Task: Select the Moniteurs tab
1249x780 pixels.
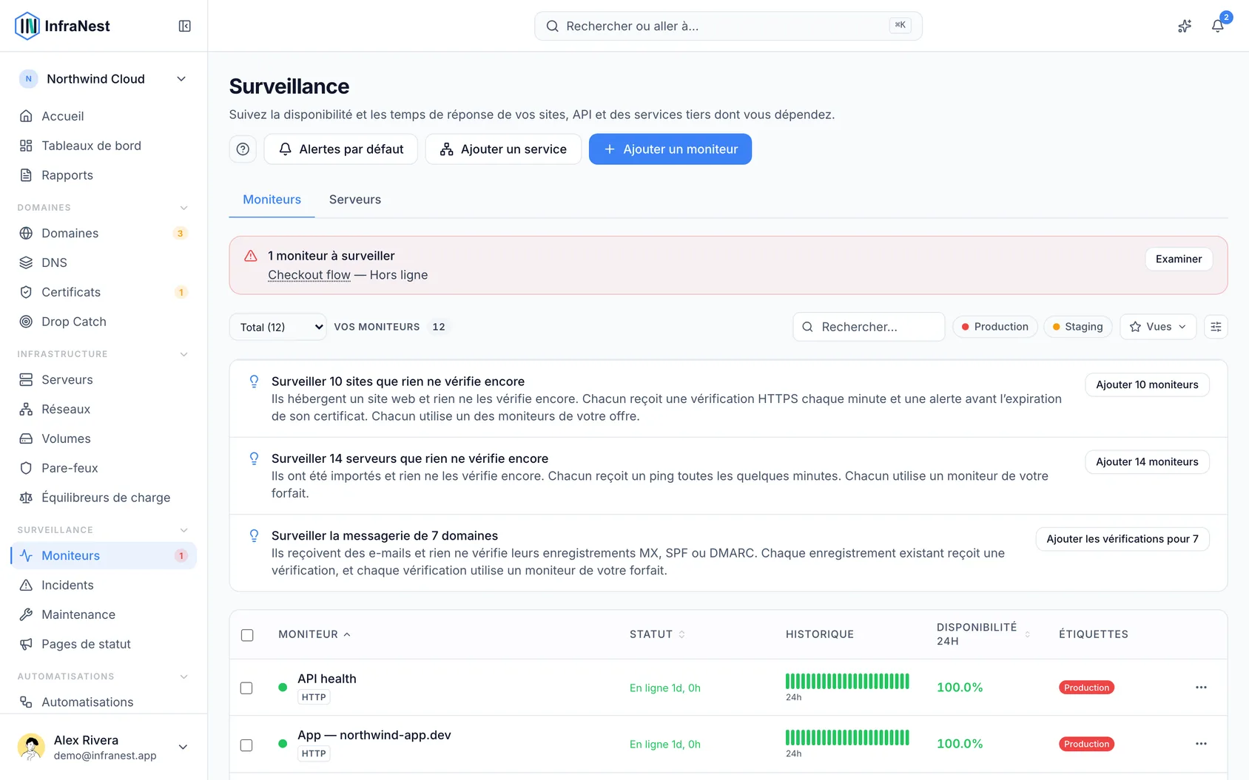Action: [272, 200]
